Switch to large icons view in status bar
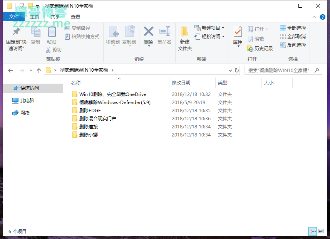Screen dimensions: 330x239 321,231
